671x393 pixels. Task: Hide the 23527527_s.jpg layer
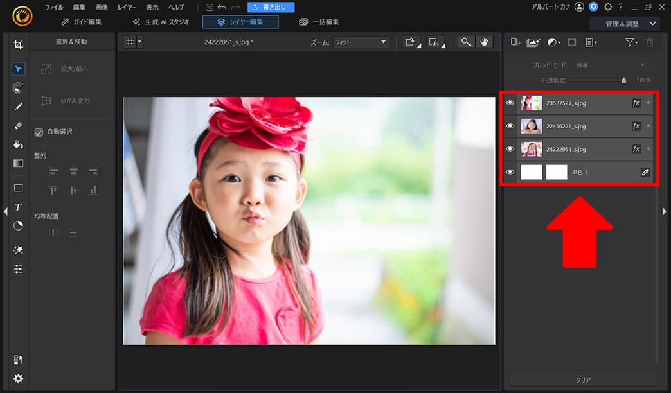coord(510,103)
